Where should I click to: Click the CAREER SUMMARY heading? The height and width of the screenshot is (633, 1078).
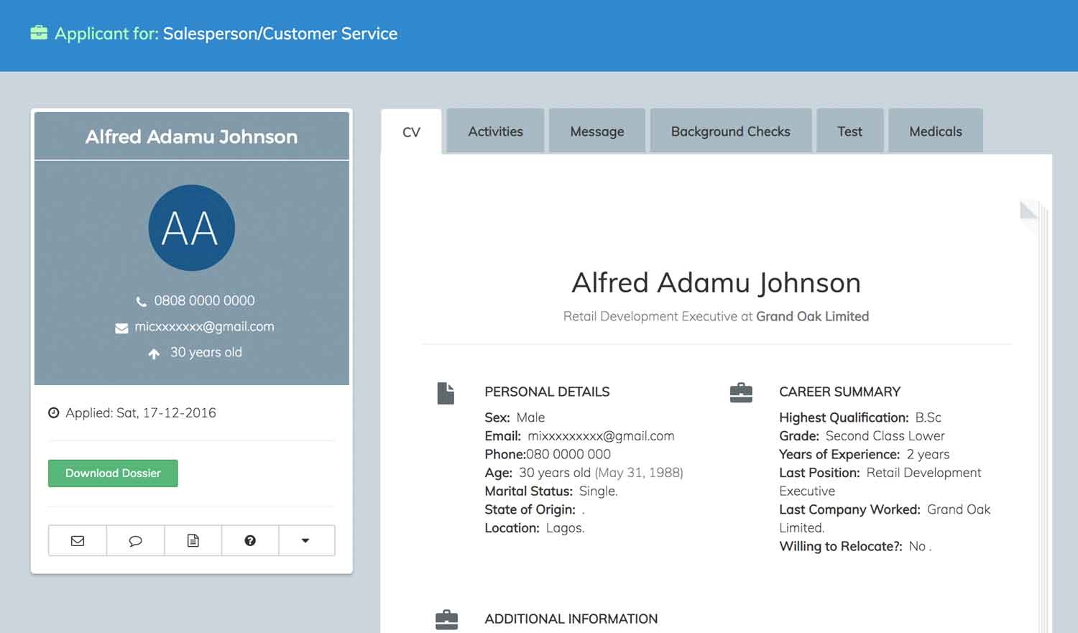click(839, 392)
